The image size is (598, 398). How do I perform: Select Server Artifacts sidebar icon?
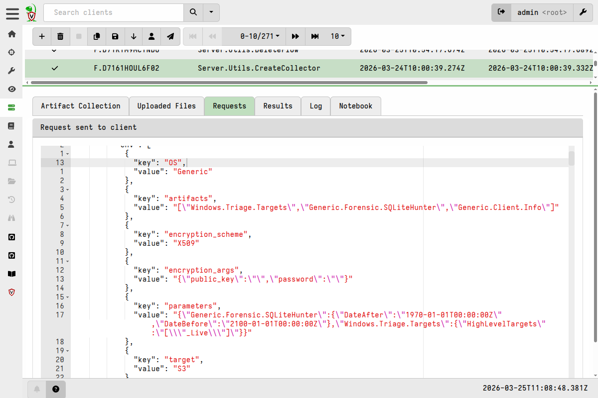coord(11,107)
